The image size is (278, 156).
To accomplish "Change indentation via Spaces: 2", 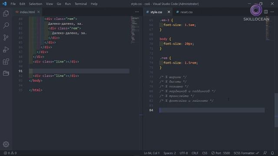I will [170, 153].
